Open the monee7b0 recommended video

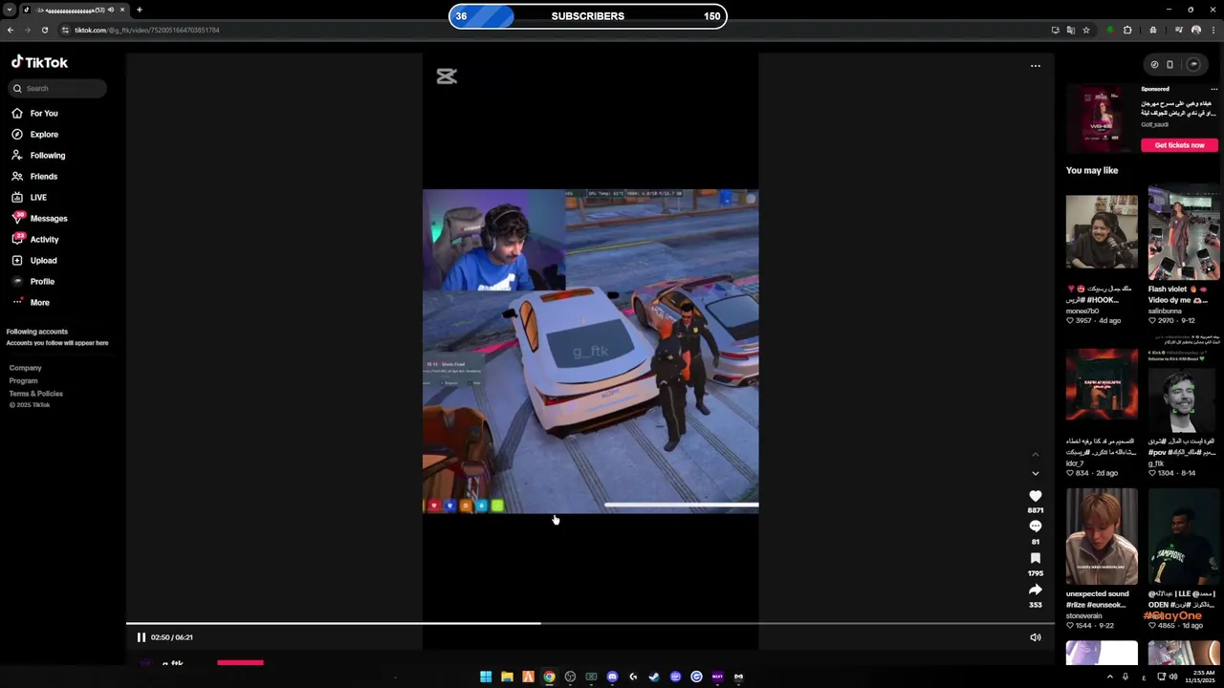pos(1102,232)
